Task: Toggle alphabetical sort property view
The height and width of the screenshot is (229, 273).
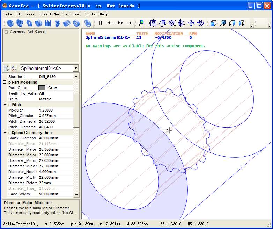Action: point(15,69)
